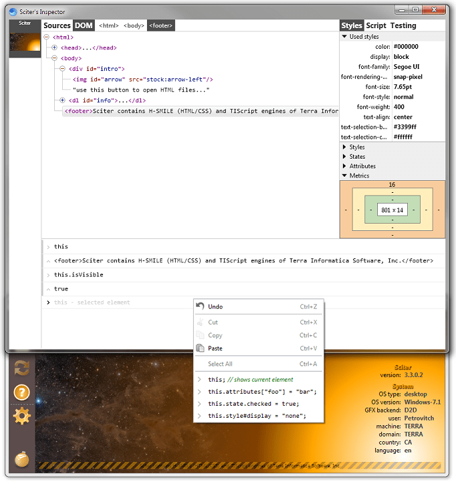The height and width of the screenshot is (482, 456).
Task: Collapse the div id="intro" node
Action: pyautogui.click(x=62, y=69)
